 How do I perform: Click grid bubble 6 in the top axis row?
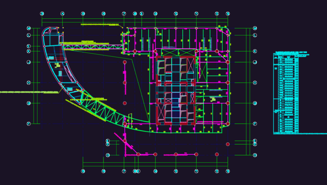(103, 14)
